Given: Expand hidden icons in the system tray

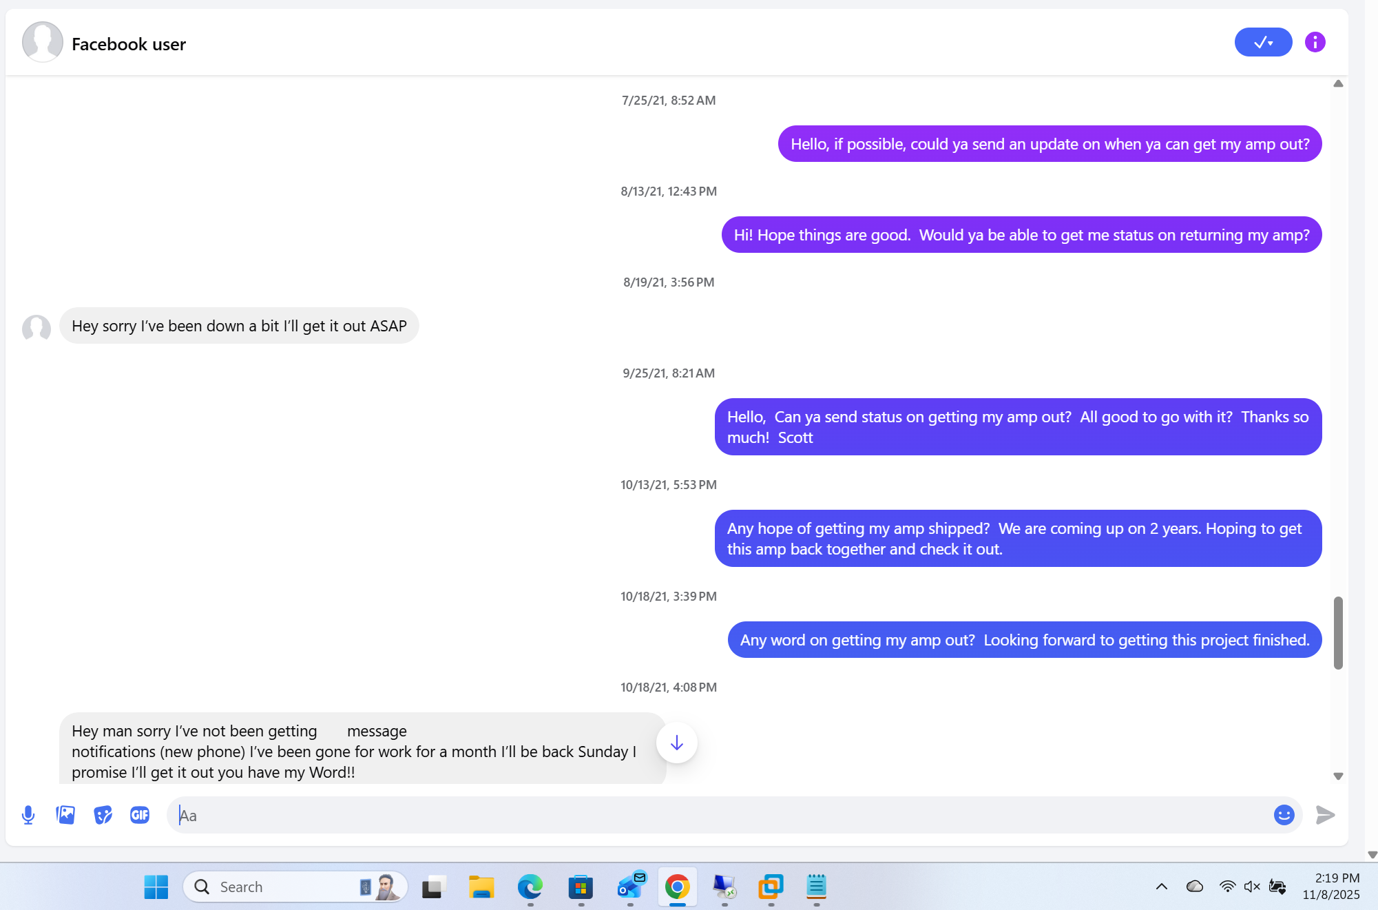Looking at the screenshot, I should [x=1162, y=887].
